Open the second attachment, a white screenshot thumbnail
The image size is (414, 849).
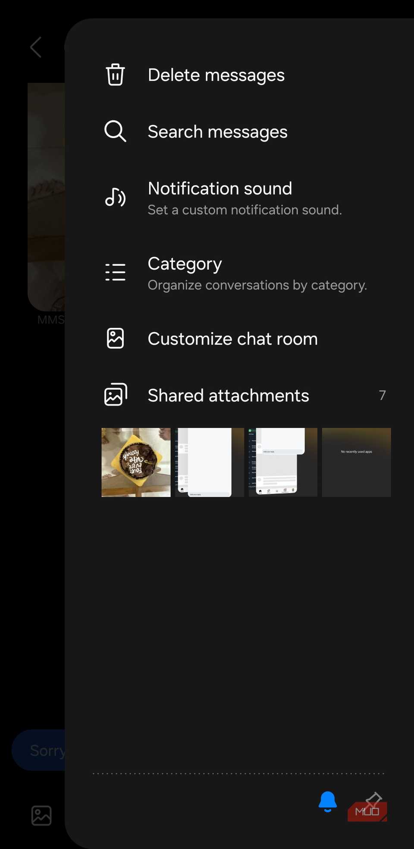click(x=210, y=462)
